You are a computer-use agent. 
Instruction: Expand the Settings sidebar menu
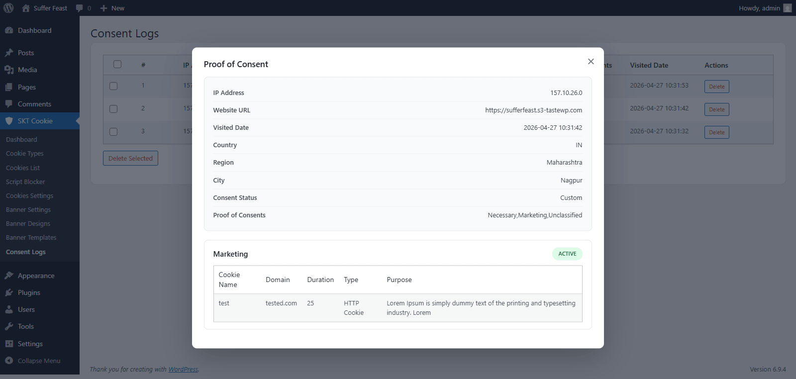click(x=30, y=344)
